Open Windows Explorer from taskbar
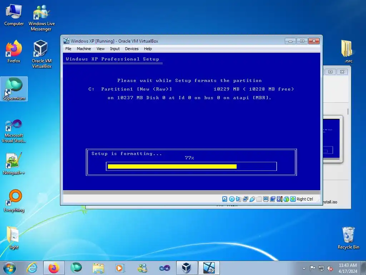This screenshot has width=366, height=275. point(98,268)
